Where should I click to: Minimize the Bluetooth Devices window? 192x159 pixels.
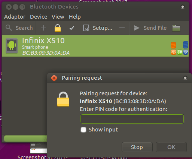pyautogui.click(x=15, y=7)
